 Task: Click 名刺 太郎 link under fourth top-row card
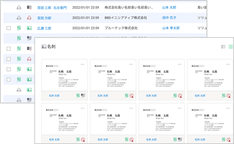[200, 96]
